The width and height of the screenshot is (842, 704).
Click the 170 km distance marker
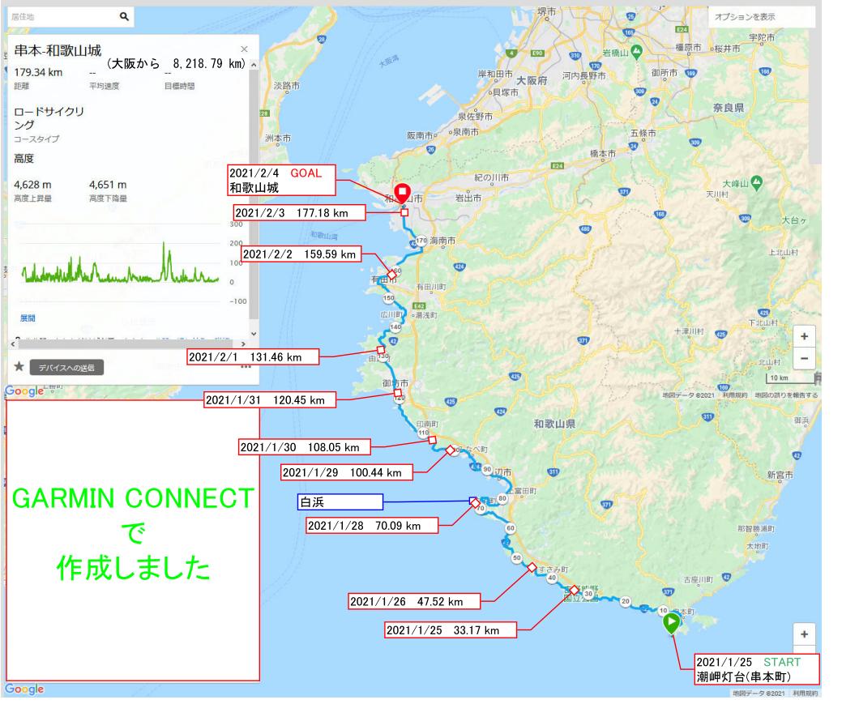click(421, 241)
